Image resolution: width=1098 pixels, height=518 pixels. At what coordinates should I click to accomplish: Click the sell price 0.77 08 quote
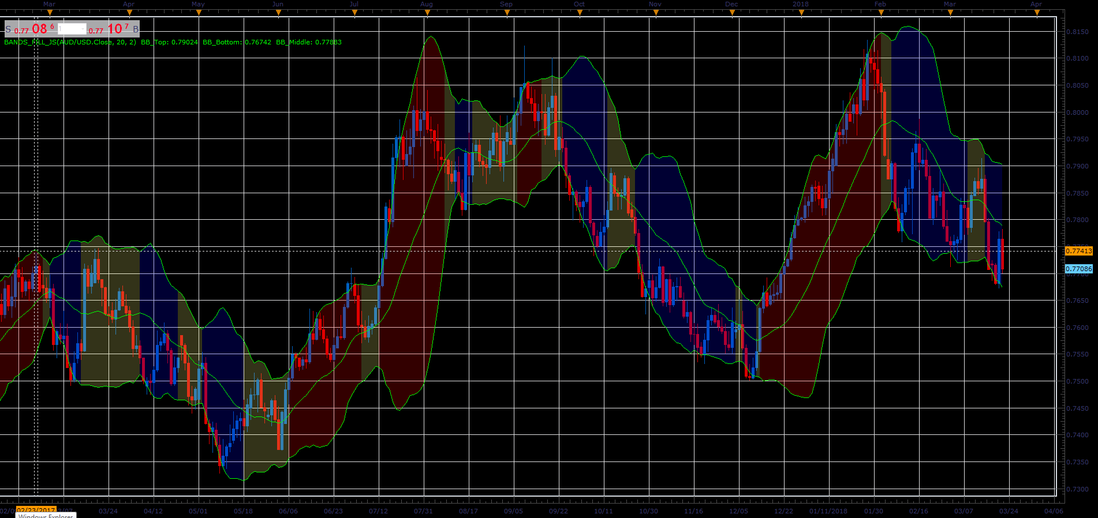(x=35, y=29)
